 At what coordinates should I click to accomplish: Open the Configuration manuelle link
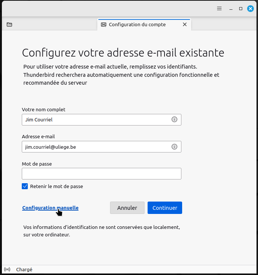50,208
